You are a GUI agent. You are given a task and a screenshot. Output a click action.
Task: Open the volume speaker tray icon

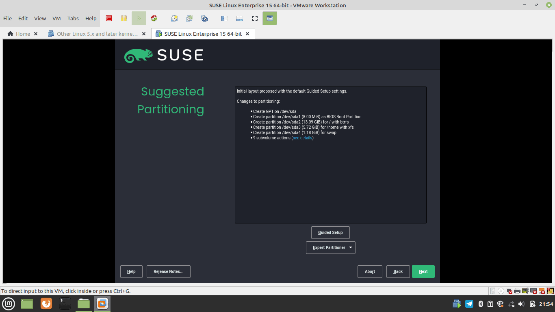[x=521, y=304]
